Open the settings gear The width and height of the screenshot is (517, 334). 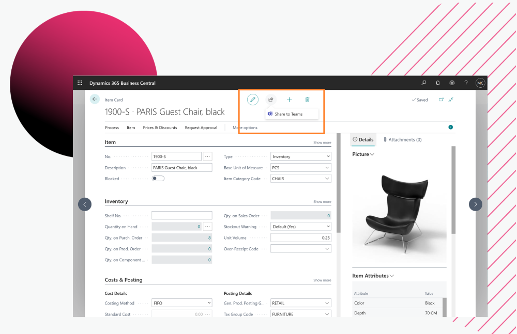pos(452,83)
